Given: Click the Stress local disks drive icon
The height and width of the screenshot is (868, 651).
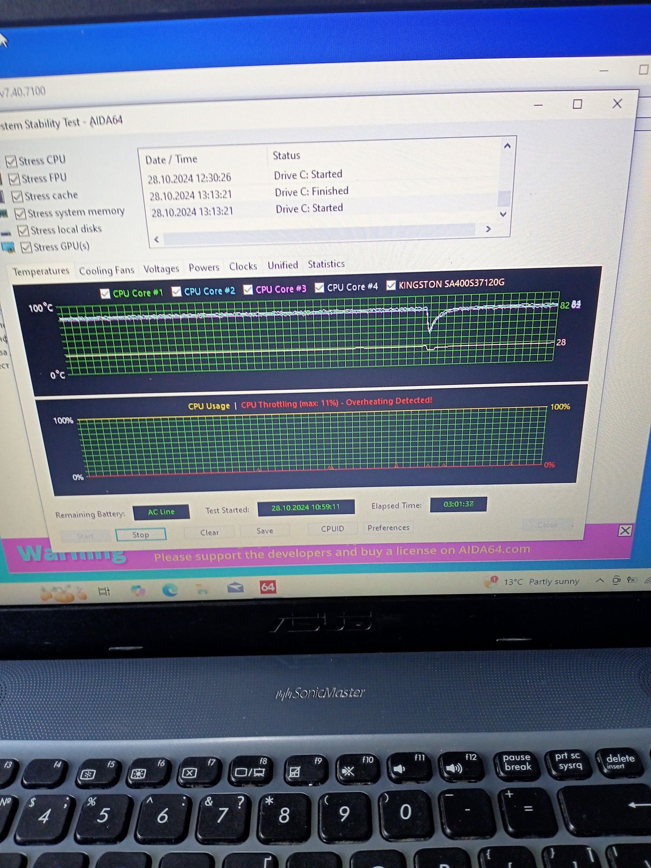Looking at the screenshot, I should click(x=6, y=233).
